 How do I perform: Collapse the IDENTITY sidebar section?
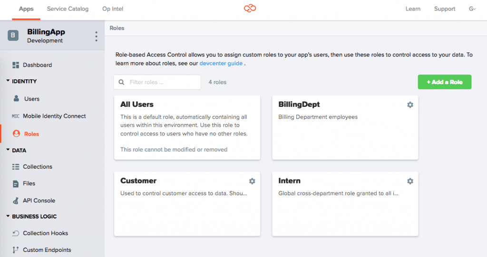(x=8, y=81)
